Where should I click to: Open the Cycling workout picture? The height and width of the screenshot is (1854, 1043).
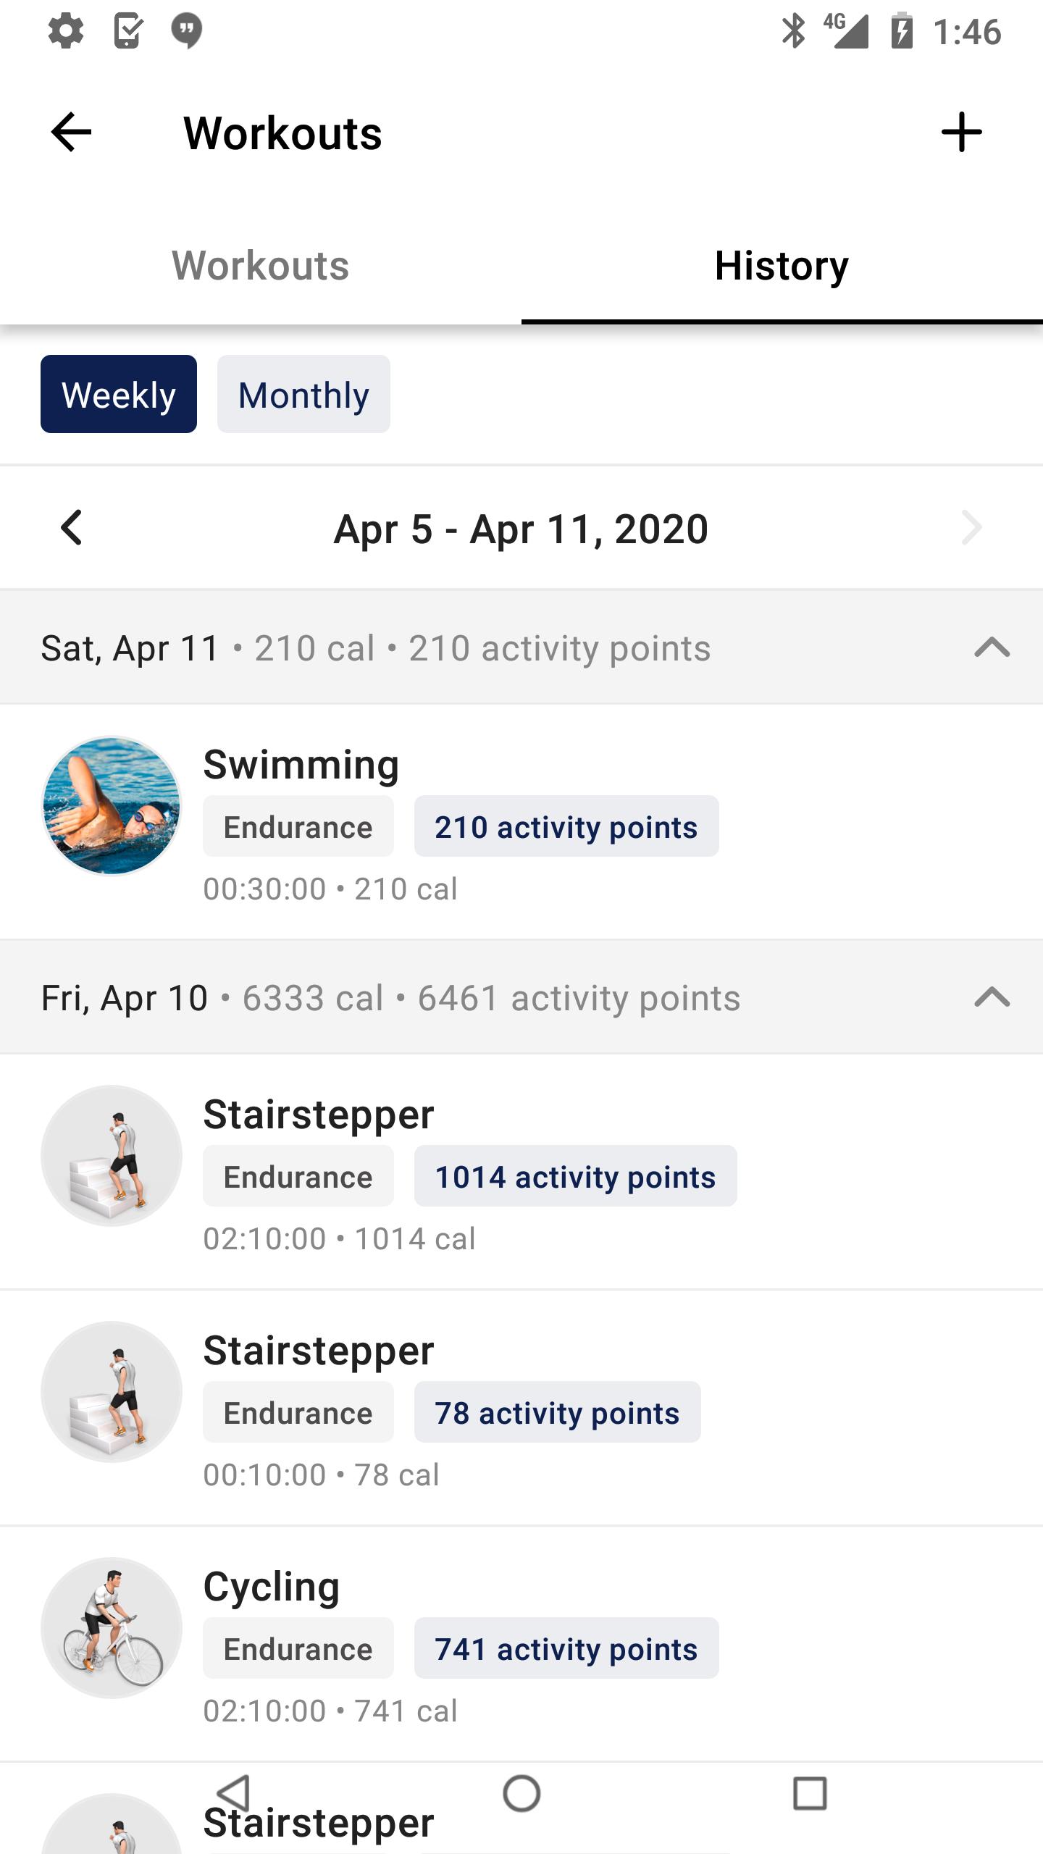point(112,1628)
